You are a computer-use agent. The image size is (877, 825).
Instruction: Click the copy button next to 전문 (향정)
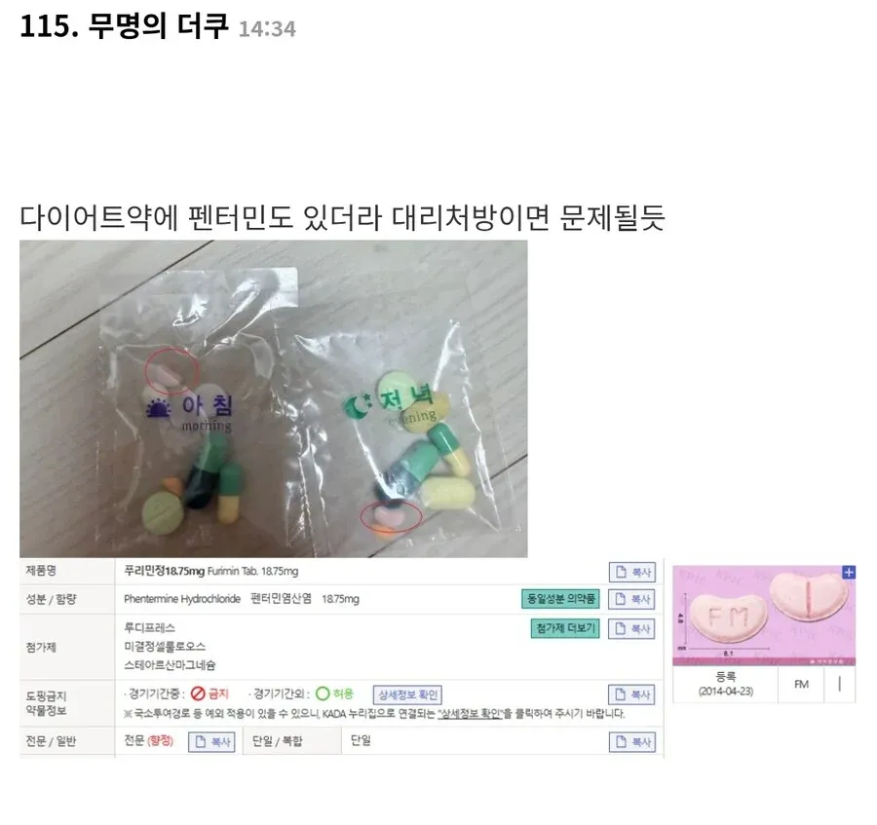[x=211, y=741]
